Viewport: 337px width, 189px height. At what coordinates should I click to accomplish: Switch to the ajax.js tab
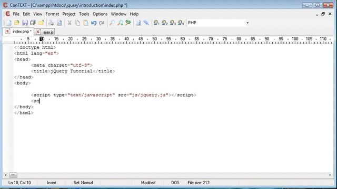pos(45,32)
